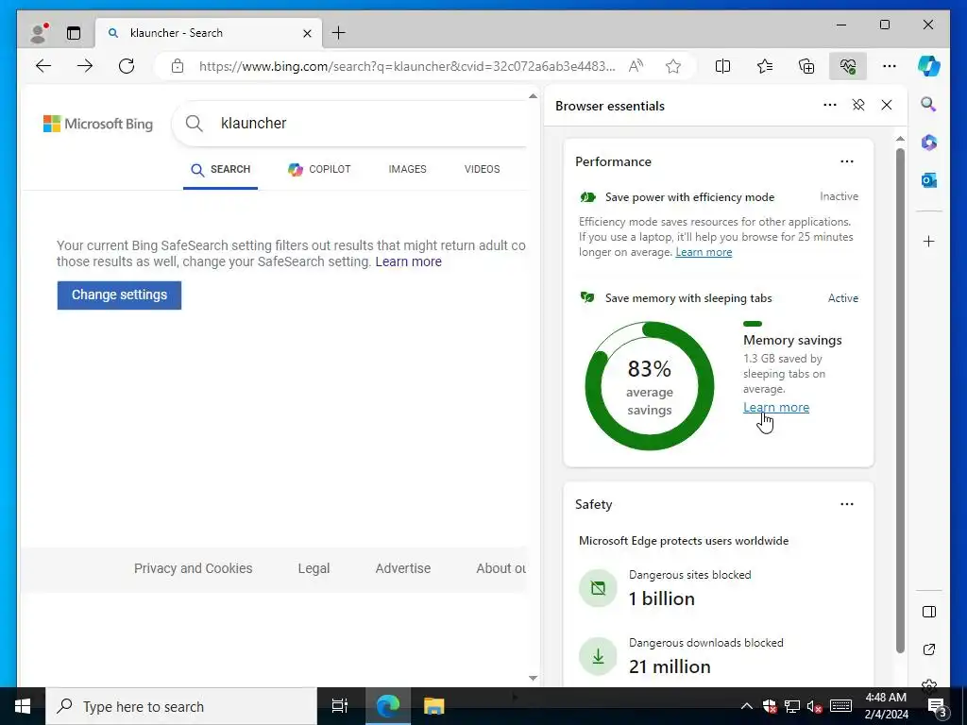Screen dimensions: 967x725
Task: Open Performance card more options
Action: [x=847, y=161]
